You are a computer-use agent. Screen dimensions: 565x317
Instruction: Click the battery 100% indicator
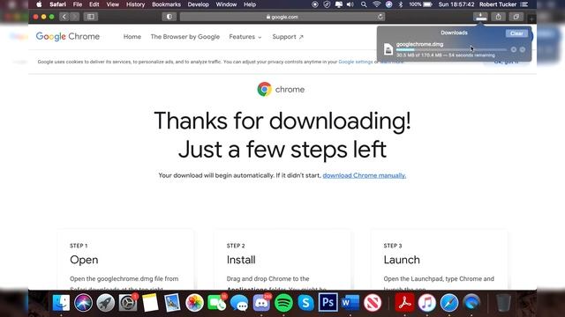pyautogui.click(x=420, y=4)
